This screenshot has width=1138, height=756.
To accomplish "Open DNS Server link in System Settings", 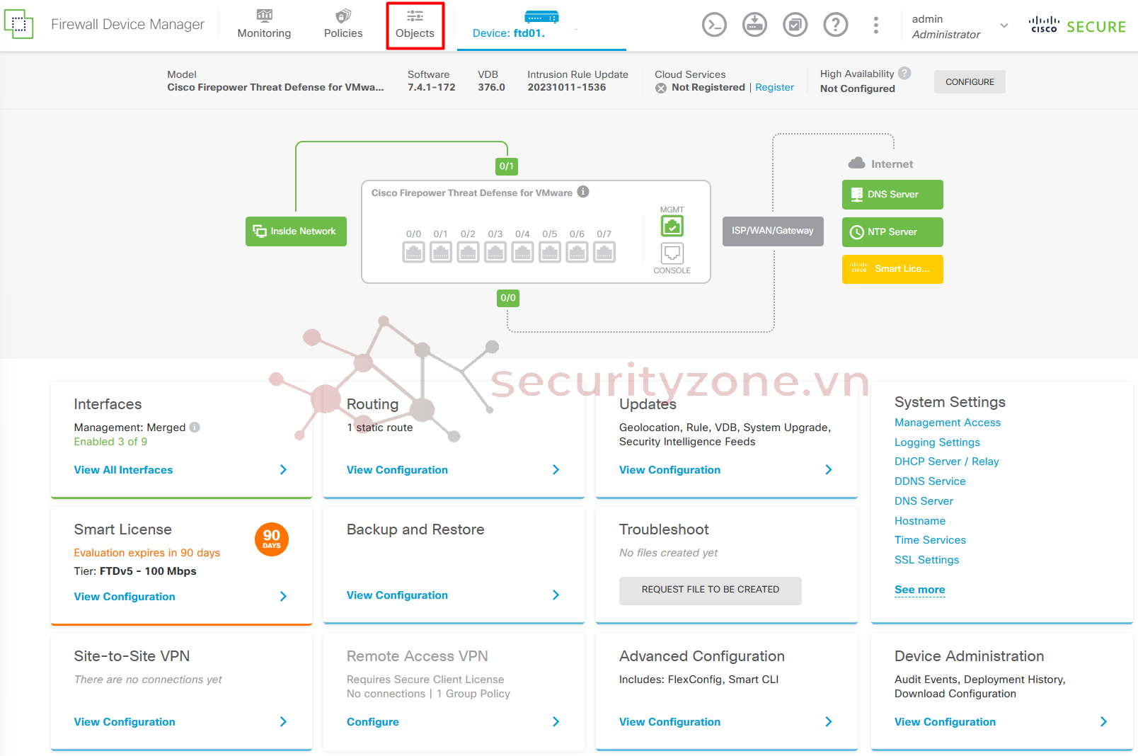I will tap(924, 500).
